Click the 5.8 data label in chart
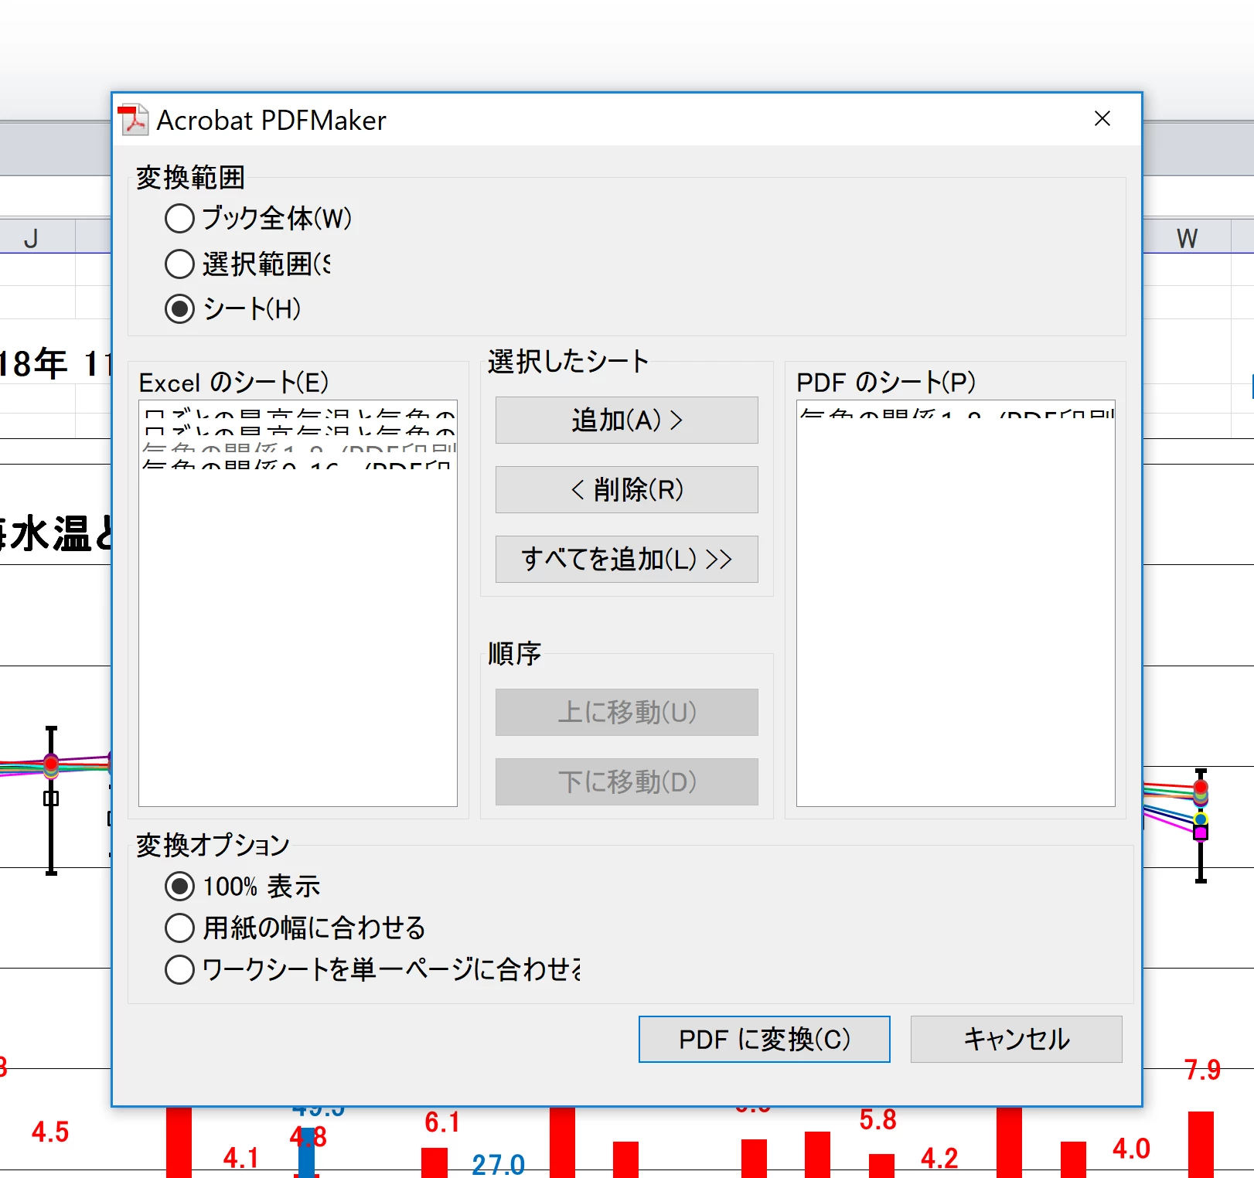The height and width of the screenshot is (1178, 1254). point(878,1120)
